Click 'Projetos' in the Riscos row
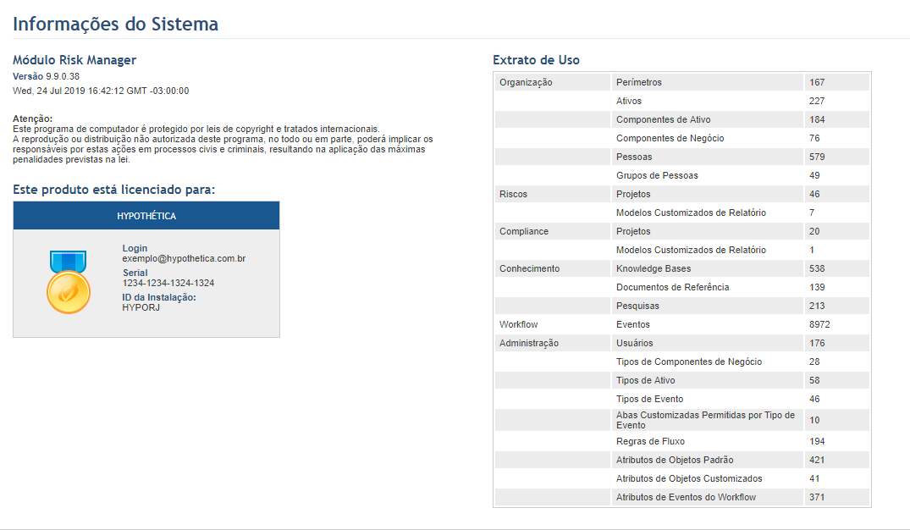 click(633, 194)
